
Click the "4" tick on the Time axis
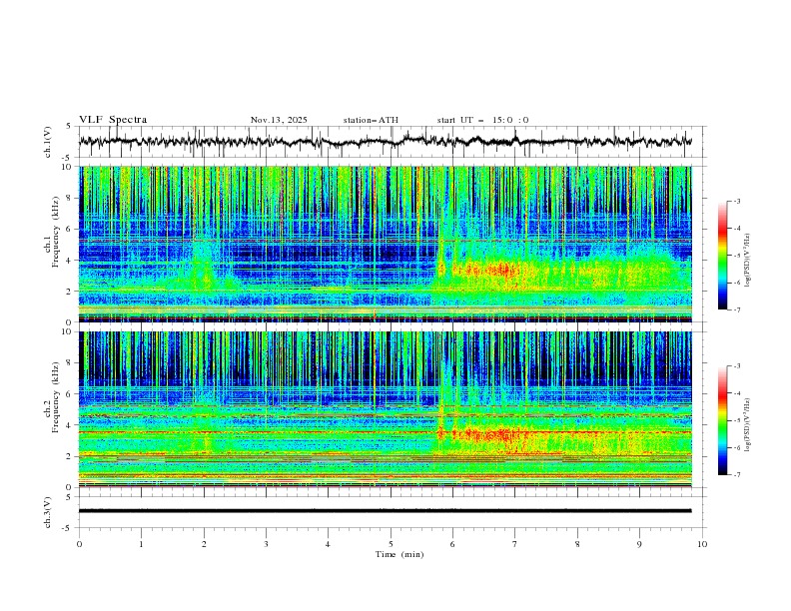click(x=329, y=544)
